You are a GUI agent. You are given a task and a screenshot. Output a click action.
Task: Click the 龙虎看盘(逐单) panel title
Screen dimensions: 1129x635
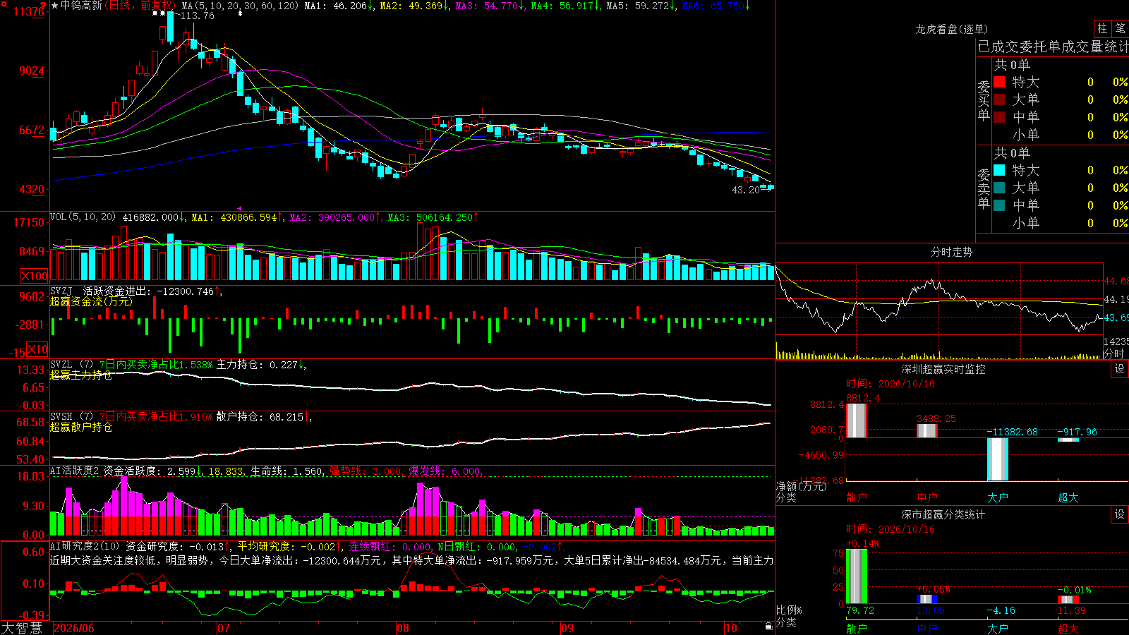(951, 29)
